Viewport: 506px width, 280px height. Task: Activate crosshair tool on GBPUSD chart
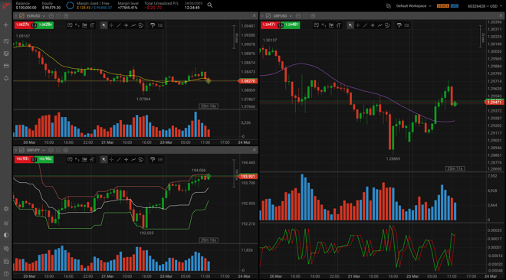[357, 25]
